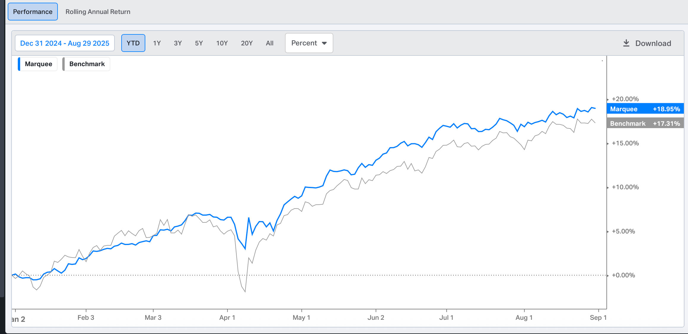Show the 10Y performance range

point(222,43)
